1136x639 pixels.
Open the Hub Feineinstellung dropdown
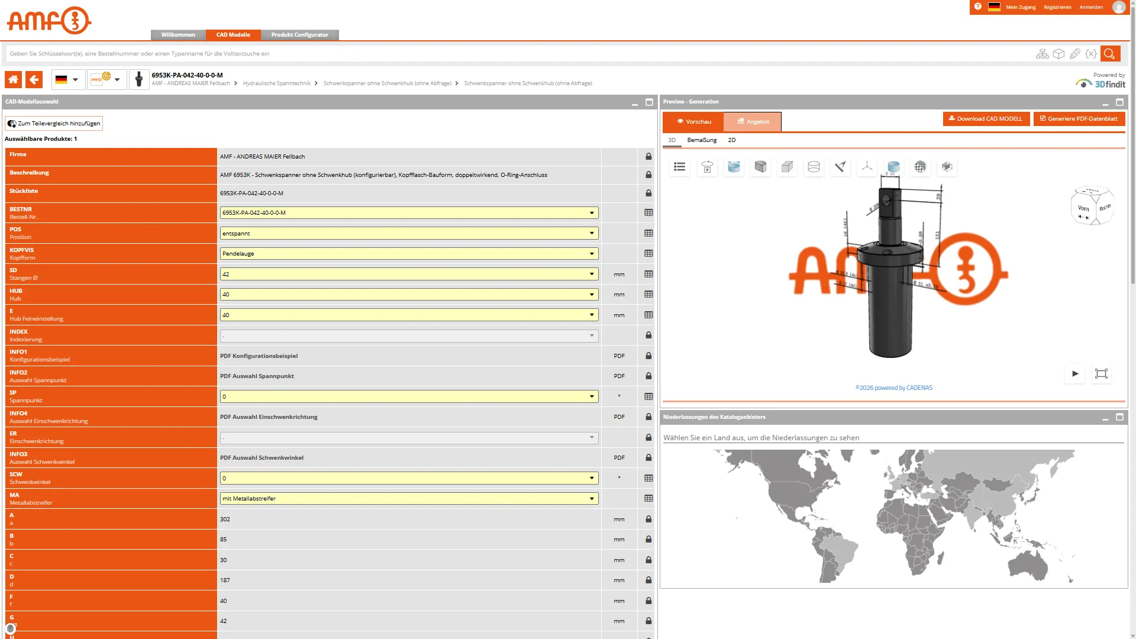pos(409,315)
